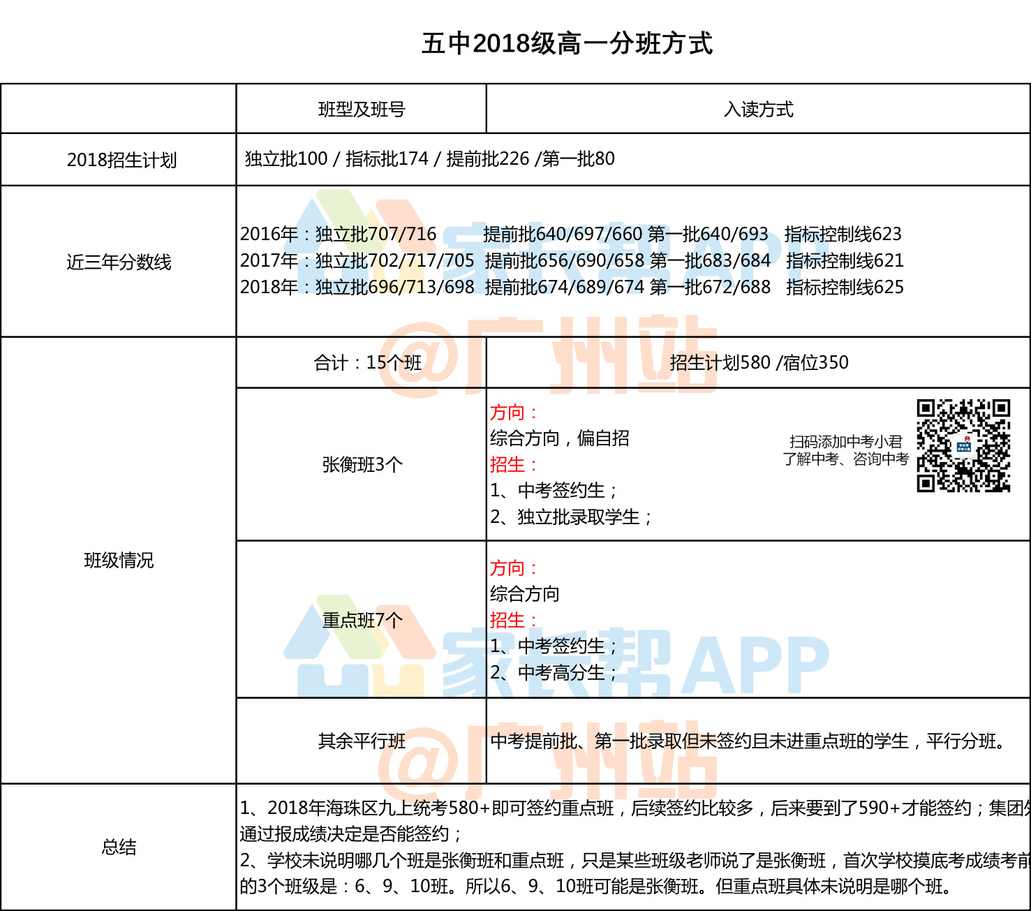
Task: Click the row label 2018招生计划
Action: pos(121,160)
